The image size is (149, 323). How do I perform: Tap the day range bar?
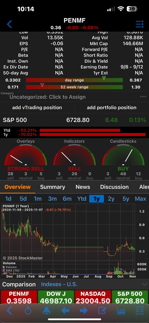click(x=74, y=80)
